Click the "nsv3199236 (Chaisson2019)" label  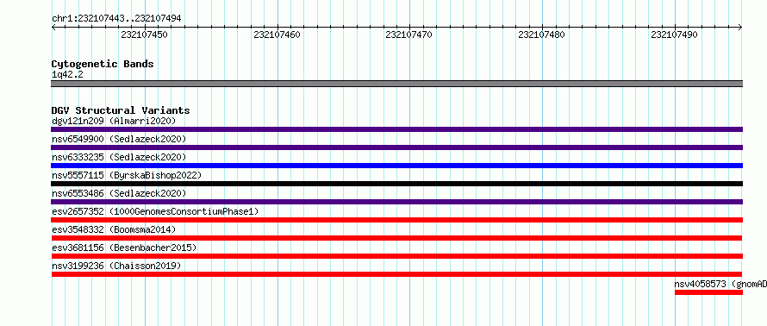(116, 266)
